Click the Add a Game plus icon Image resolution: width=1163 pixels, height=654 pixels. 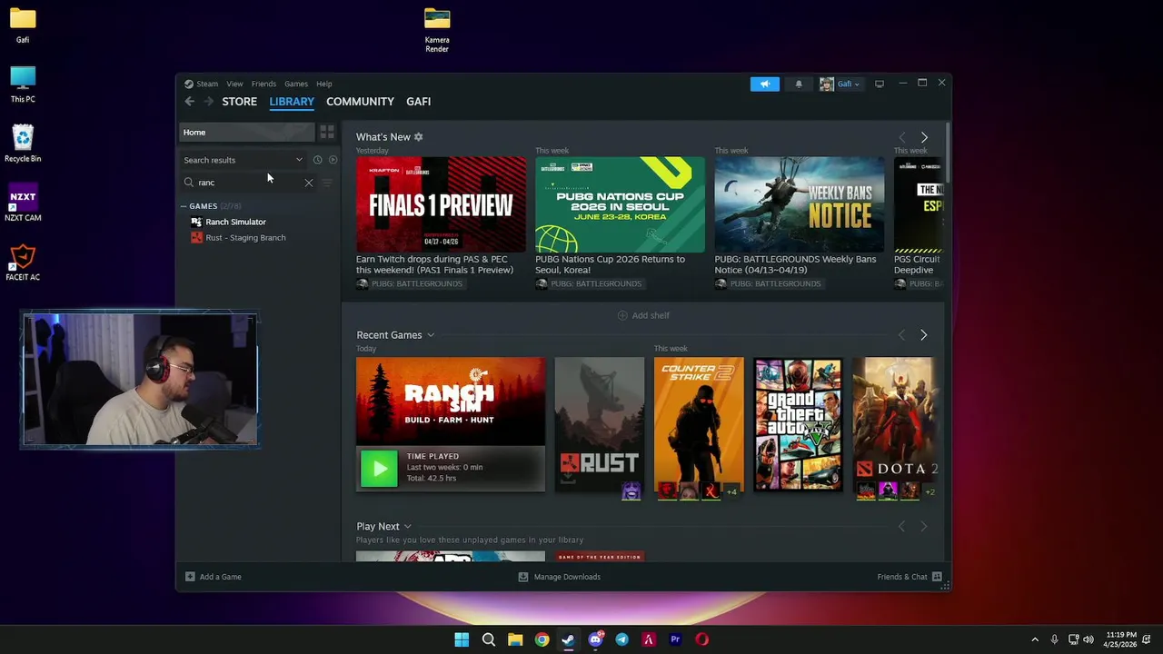click(x=190, y=577)
